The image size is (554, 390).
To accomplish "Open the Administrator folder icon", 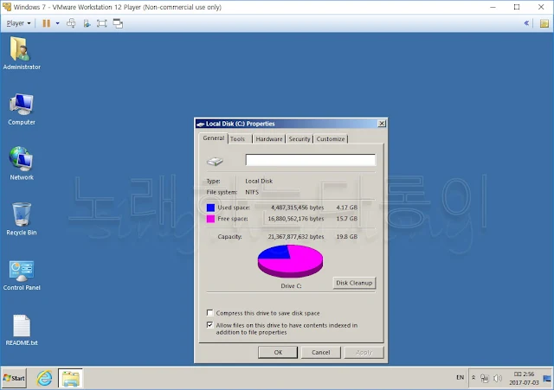I will (21, 53).
